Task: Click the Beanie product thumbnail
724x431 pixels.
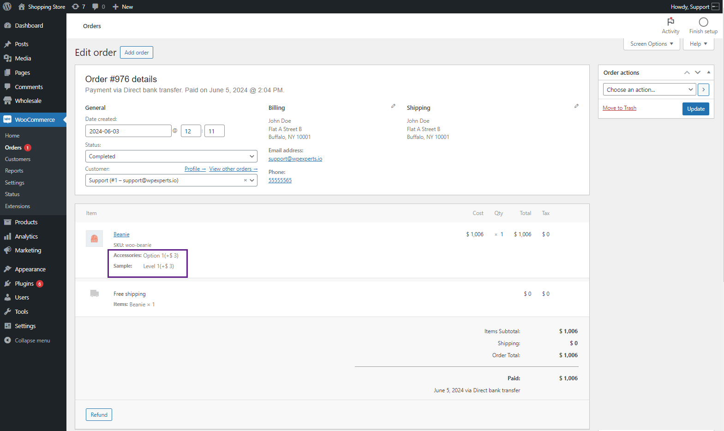Action: [94, 239]
